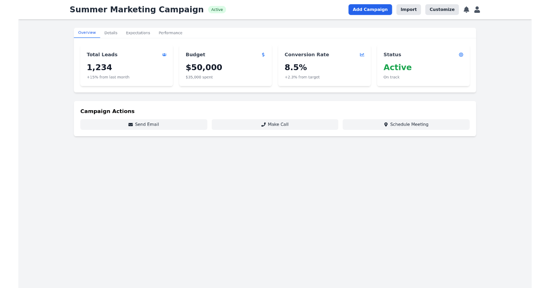
Task: Click the pin icon in Schedule Meeting
Action: [385, 124]
